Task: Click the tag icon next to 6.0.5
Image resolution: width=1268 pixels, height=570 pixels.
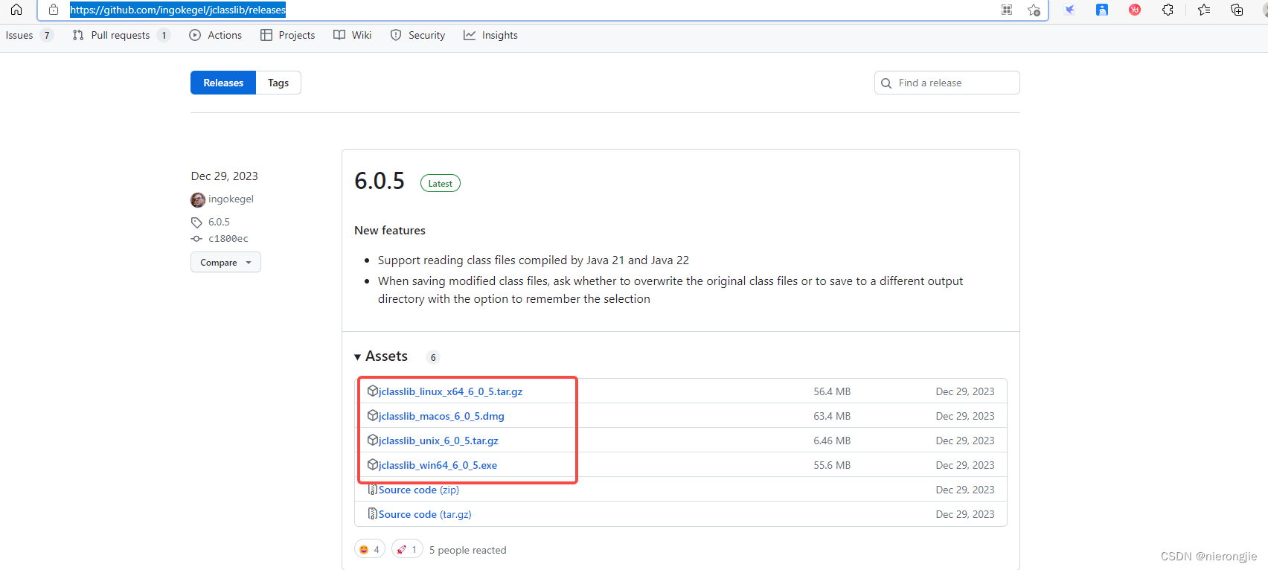Action: 196,222
